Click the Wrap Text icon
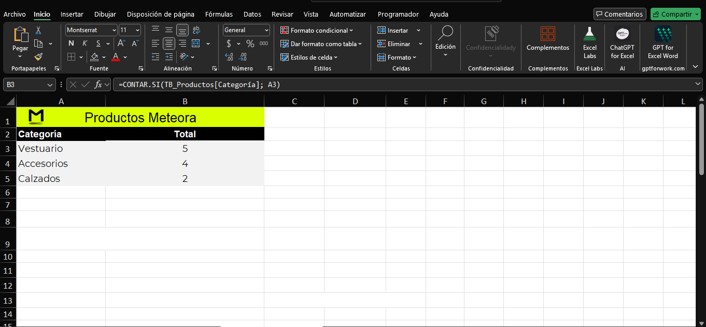706x327 pixels. (x=196, y=30)
